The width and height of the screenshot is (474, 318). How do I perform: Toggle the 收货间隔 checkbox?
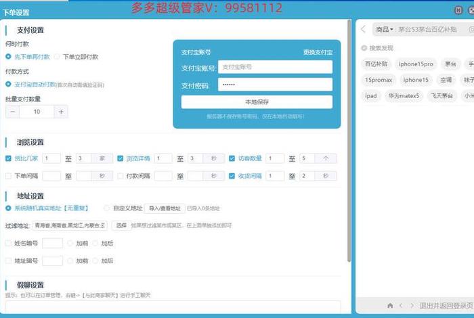click(x=232, y=176)
